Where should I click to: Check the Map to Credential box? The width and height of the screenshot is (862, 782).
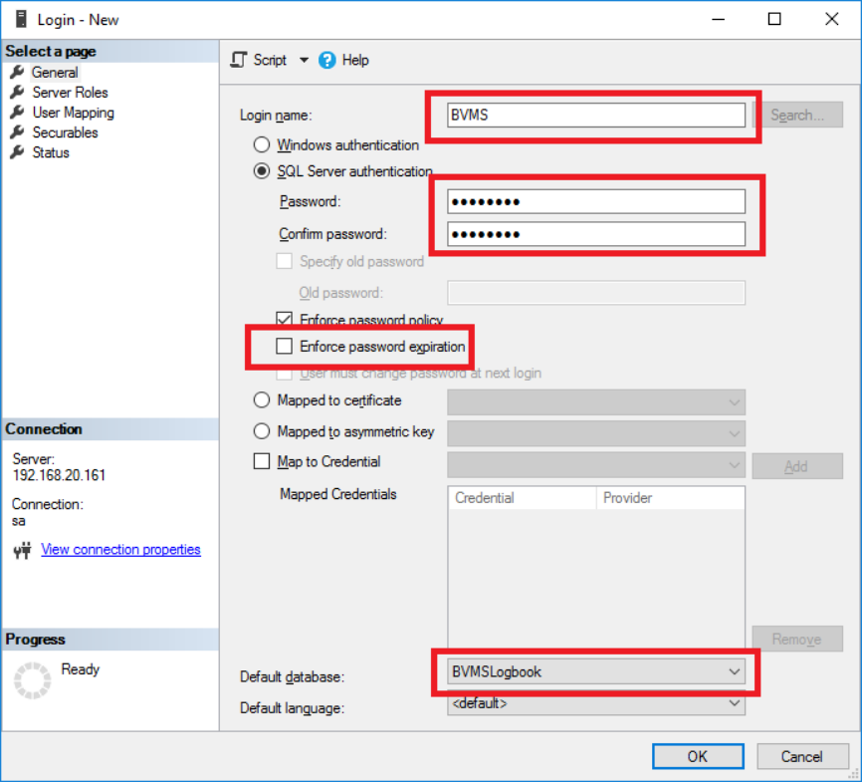coord(262,461)
